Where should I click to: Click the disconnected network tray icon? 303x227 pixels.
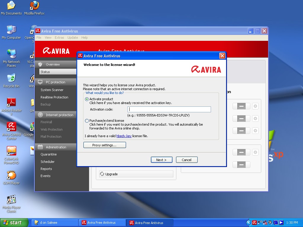[x=265, y=223]
